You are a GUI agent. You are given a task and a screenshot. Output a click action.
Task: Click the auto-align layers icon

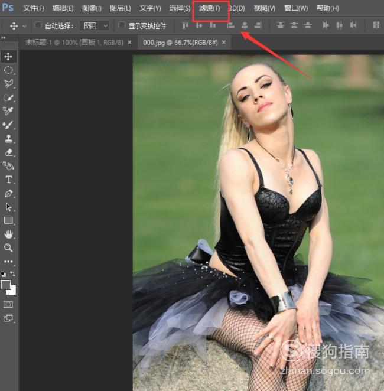point(376,25)
